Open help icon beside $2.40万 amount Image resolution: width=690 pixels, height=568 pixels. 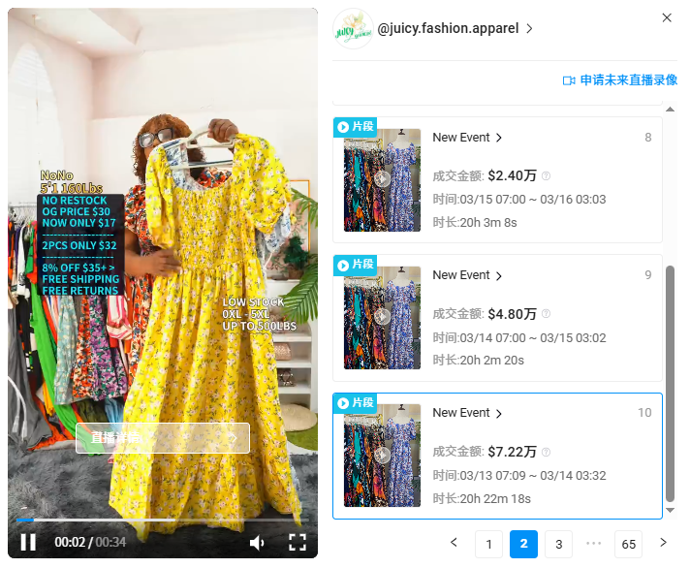(x=547, y=176)
